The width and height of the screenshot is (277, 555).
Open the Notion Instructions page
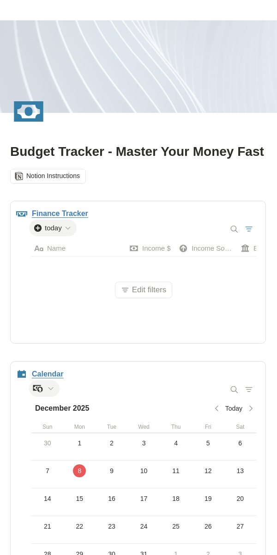point(48,176)
